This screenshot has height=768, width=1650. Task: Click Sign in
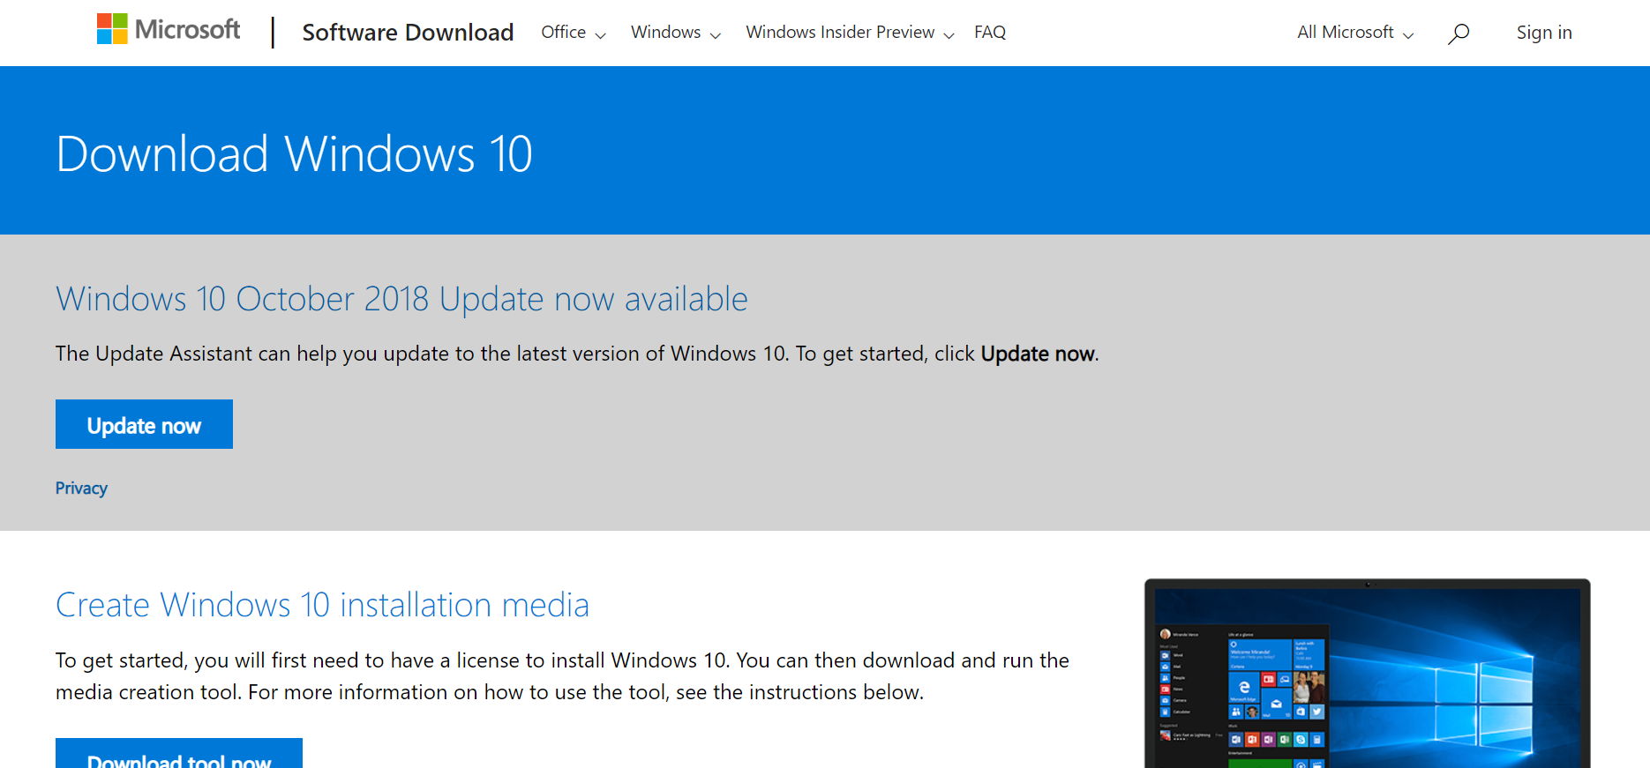click(x=1544, y=33)
